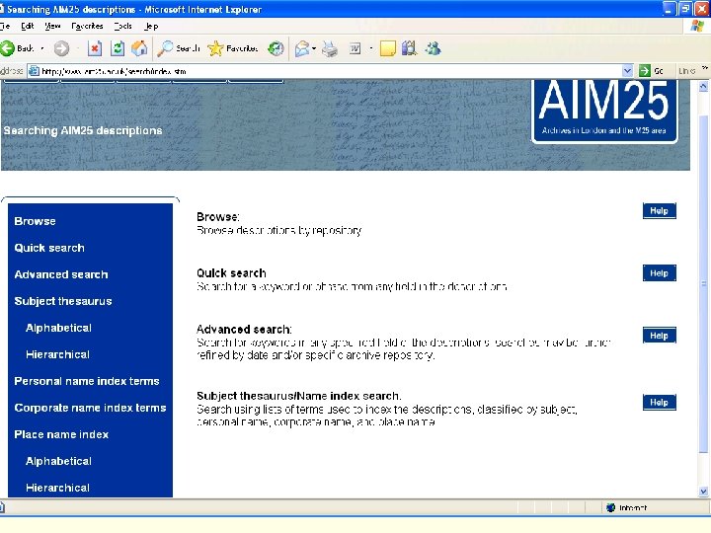Image resolution: width=711 pixels, height=533 pixels.
Task: Click the Help button beside Quick search
Action: 660,273
